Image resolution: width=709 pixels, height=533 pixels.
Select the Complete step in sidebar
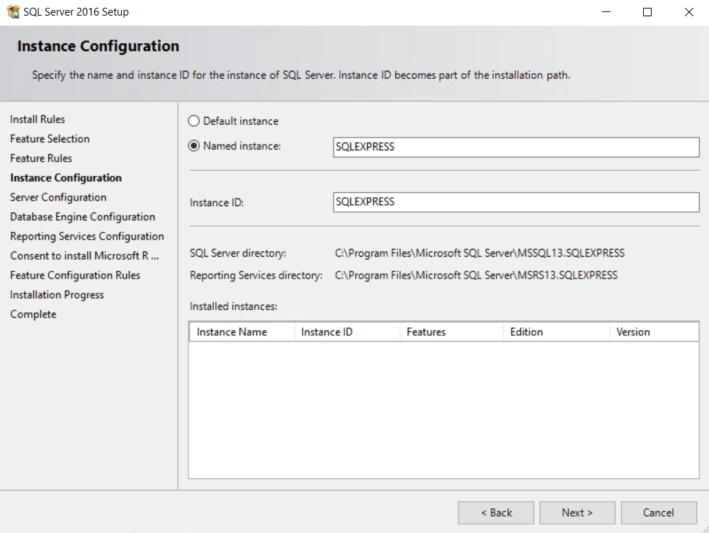33,314
